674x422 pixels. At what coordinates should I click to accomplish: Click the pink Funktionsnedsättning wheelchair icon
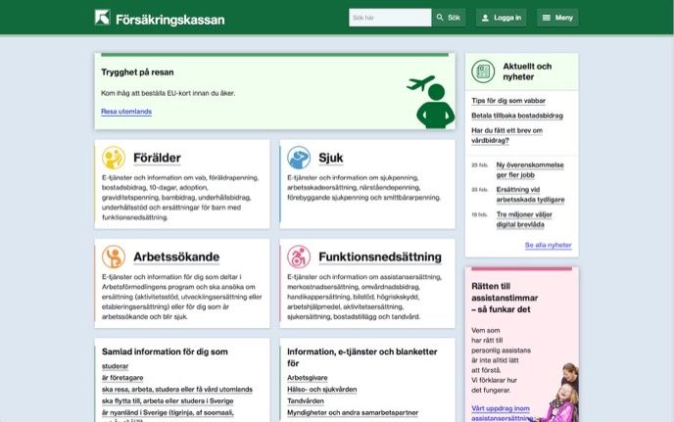pyautogui.click(x=299, y=257)
